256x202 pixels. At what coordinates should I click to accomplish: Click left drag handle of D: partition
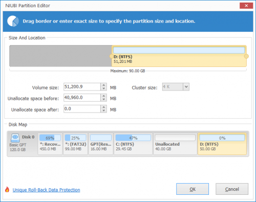pos(111,56)
